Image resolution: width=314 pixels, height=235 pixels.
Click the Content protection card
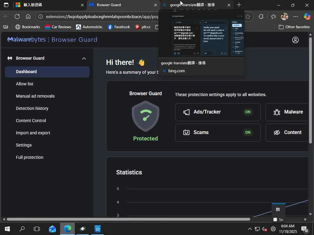click(x=287, y=132)
